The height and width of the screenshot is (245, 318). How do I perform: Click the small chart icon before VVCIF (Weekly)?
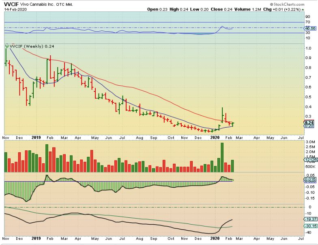click(6, 46)
